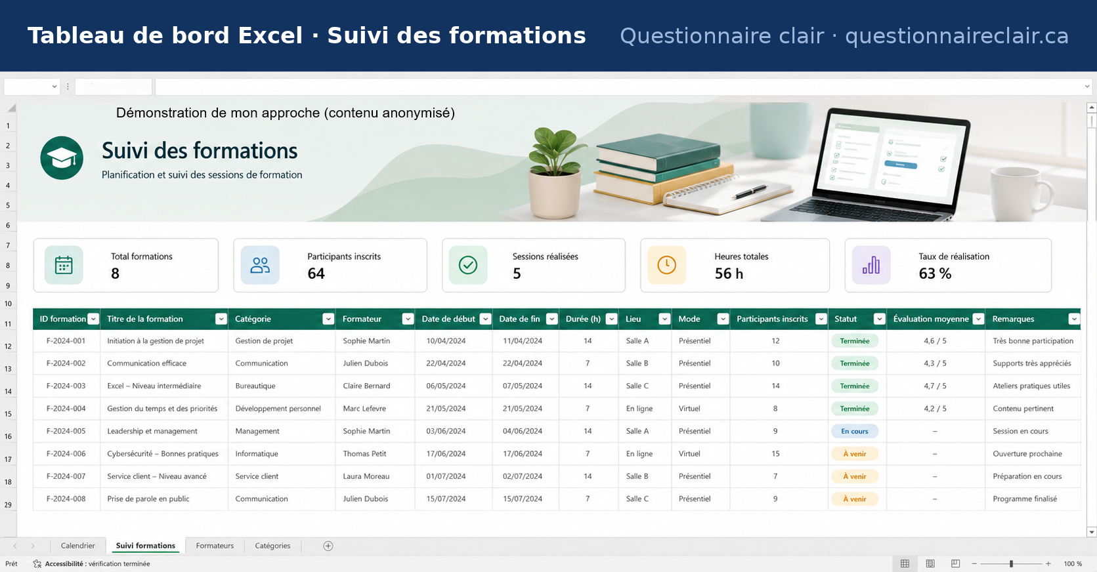Click the formula bar options dots
Screen dimensions: 1097x572
point(68,87)
